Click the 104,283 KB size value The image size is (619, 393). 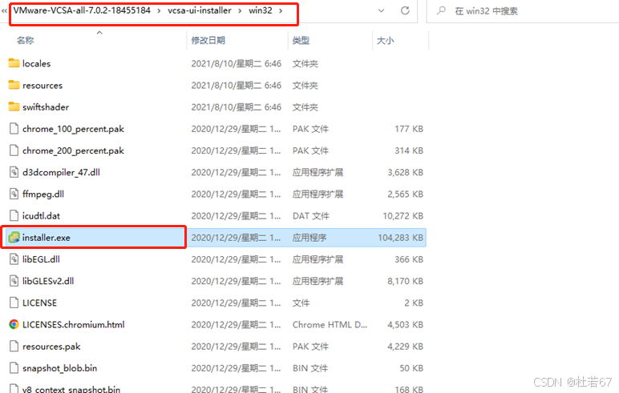click(400, 238)
